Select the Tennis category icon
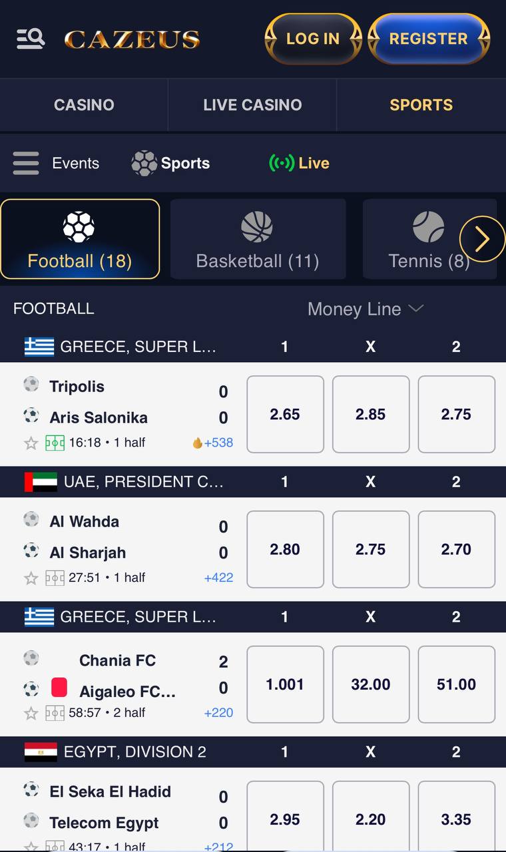 tap(428, 227)
